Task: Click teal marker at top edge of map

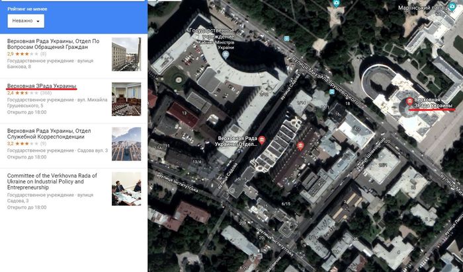Action: click(337, 3)
